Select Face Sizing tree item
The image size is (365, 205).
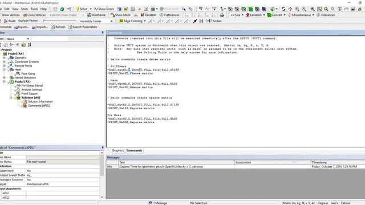(28, 73)
